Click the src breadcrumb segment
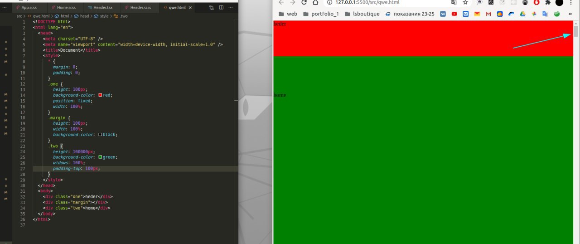This screenshot has width=580, height=244. 19,16
